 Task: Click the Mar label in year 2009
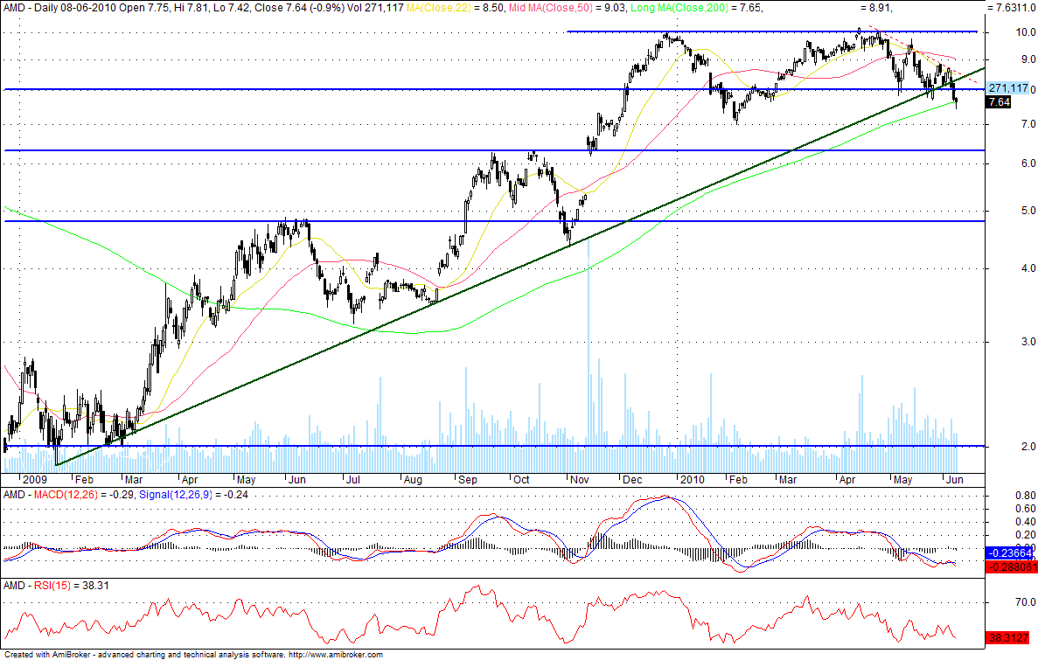[134, 479]
